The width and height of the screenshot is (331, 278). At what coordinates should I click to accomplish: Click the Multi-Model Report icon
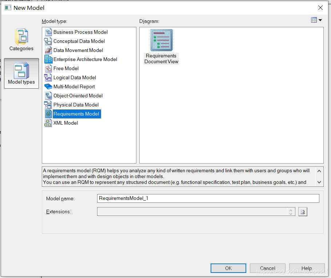(48, 86)
